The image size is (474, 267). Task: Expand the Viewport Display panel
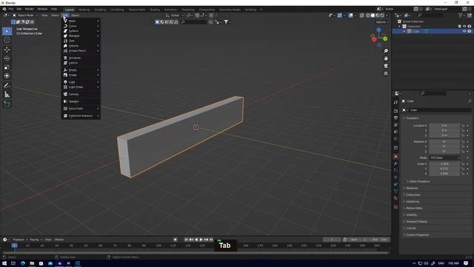point(416,222)
